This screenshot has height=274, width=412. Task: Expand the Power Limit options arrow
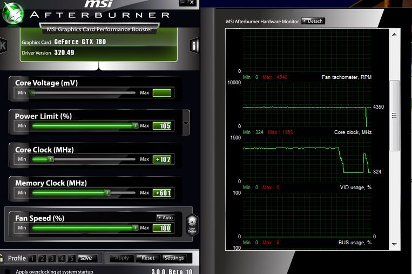[186, 123]
